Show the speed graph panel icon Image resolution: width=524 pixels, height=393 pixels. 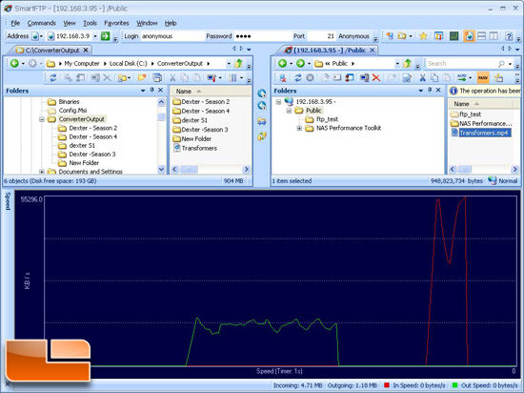(453, 36)
